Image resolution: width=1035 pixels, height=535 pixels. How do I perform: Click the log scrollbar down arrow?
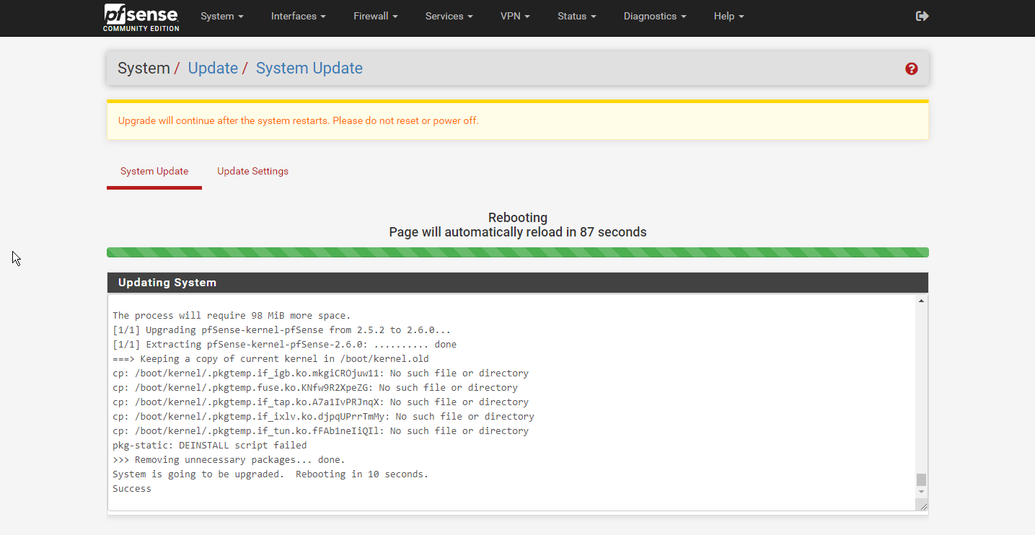click(921, 492)
